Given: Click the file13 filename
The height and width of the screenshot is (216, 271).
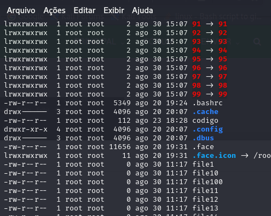Looking at the screenshot, I should point(205,208).
